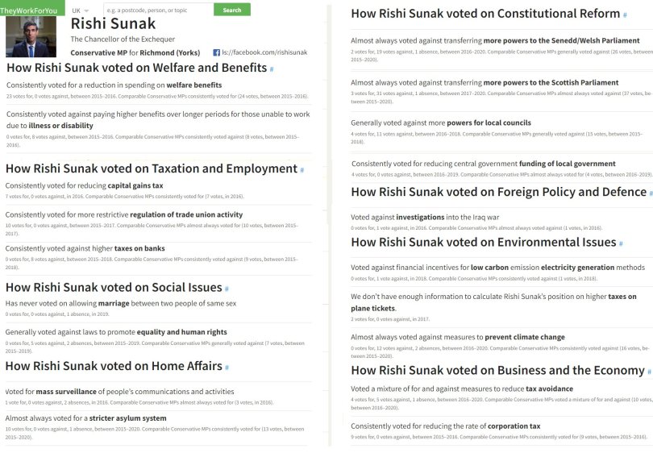Image resolution: width=653 pixels, height=453 pixels.
Task: Expand the UK region dropdown
Action: tap(80, 10)
